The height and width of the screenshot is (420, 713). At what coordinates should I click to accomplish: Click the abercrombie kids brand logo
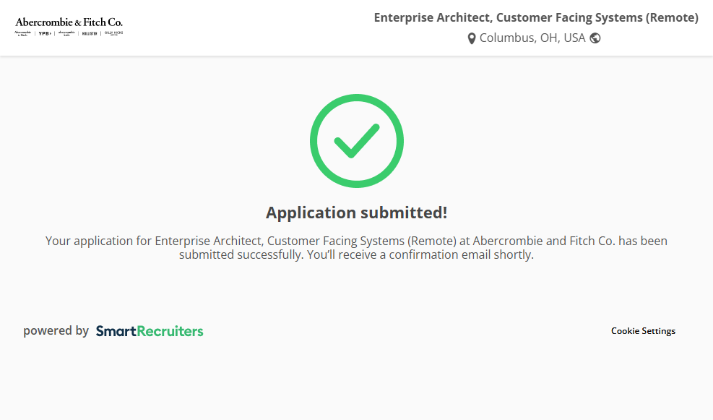coord(66,33)
